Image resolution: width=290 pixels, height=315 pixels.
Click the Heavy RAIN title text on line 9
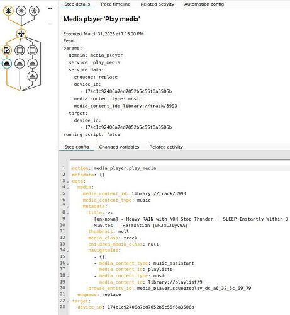pyautogui.click(x=191, y=219)
